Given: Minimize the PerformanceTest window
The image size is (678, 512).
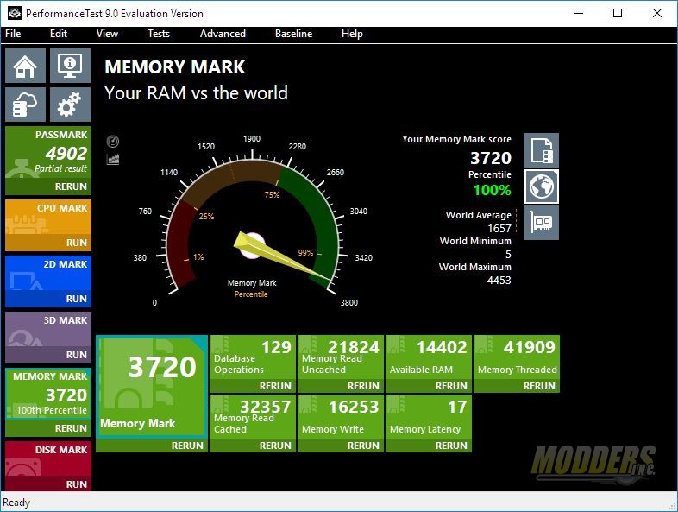Looking at the screenshot, I should (x=579, y=13).
